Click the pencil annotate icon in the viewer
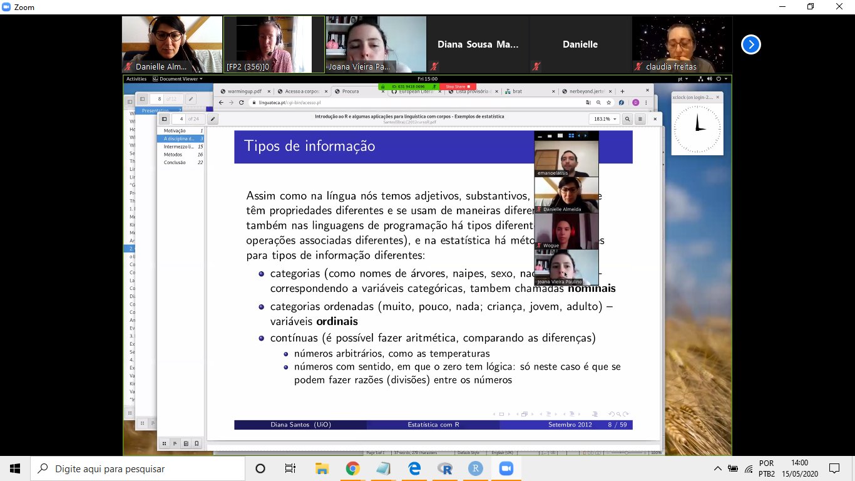This screenshot has height=481, width=855. pyautogui.click(x=213, y=119)
